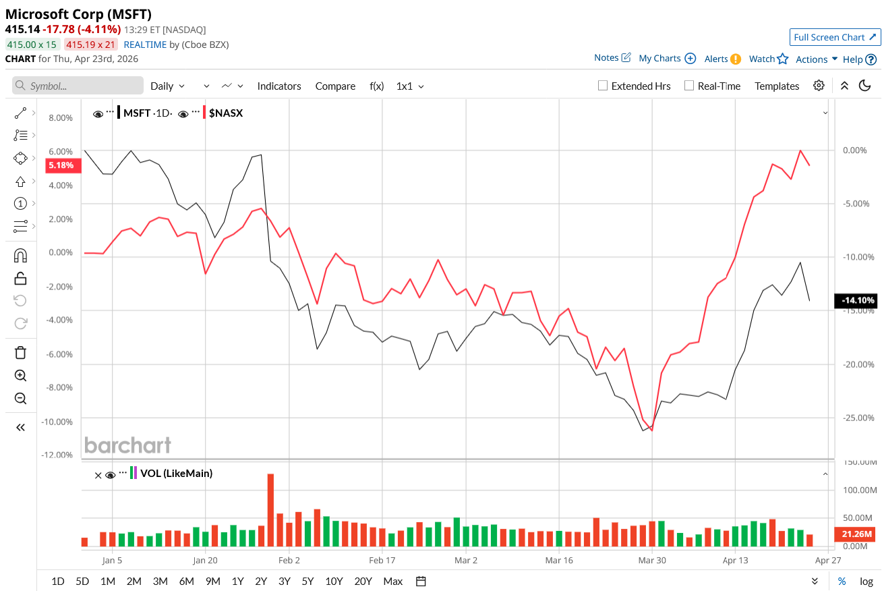
Task: Click the red $NASX line color swatch
Action: pyautogui.click(x=204, y=113)
